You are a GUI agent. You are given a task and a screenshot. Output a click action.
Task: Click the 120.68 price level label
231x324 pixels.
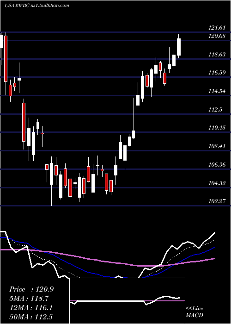[217, 36]
